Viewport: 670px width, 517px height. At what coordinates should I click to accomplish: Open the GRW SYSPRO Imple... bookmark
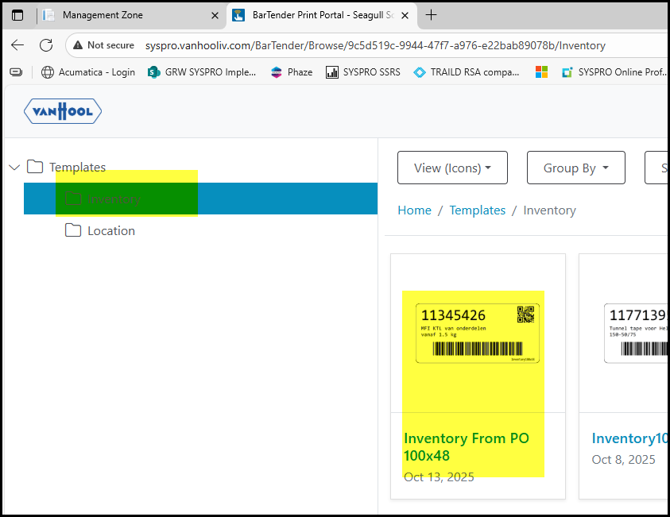pos(202,72)
